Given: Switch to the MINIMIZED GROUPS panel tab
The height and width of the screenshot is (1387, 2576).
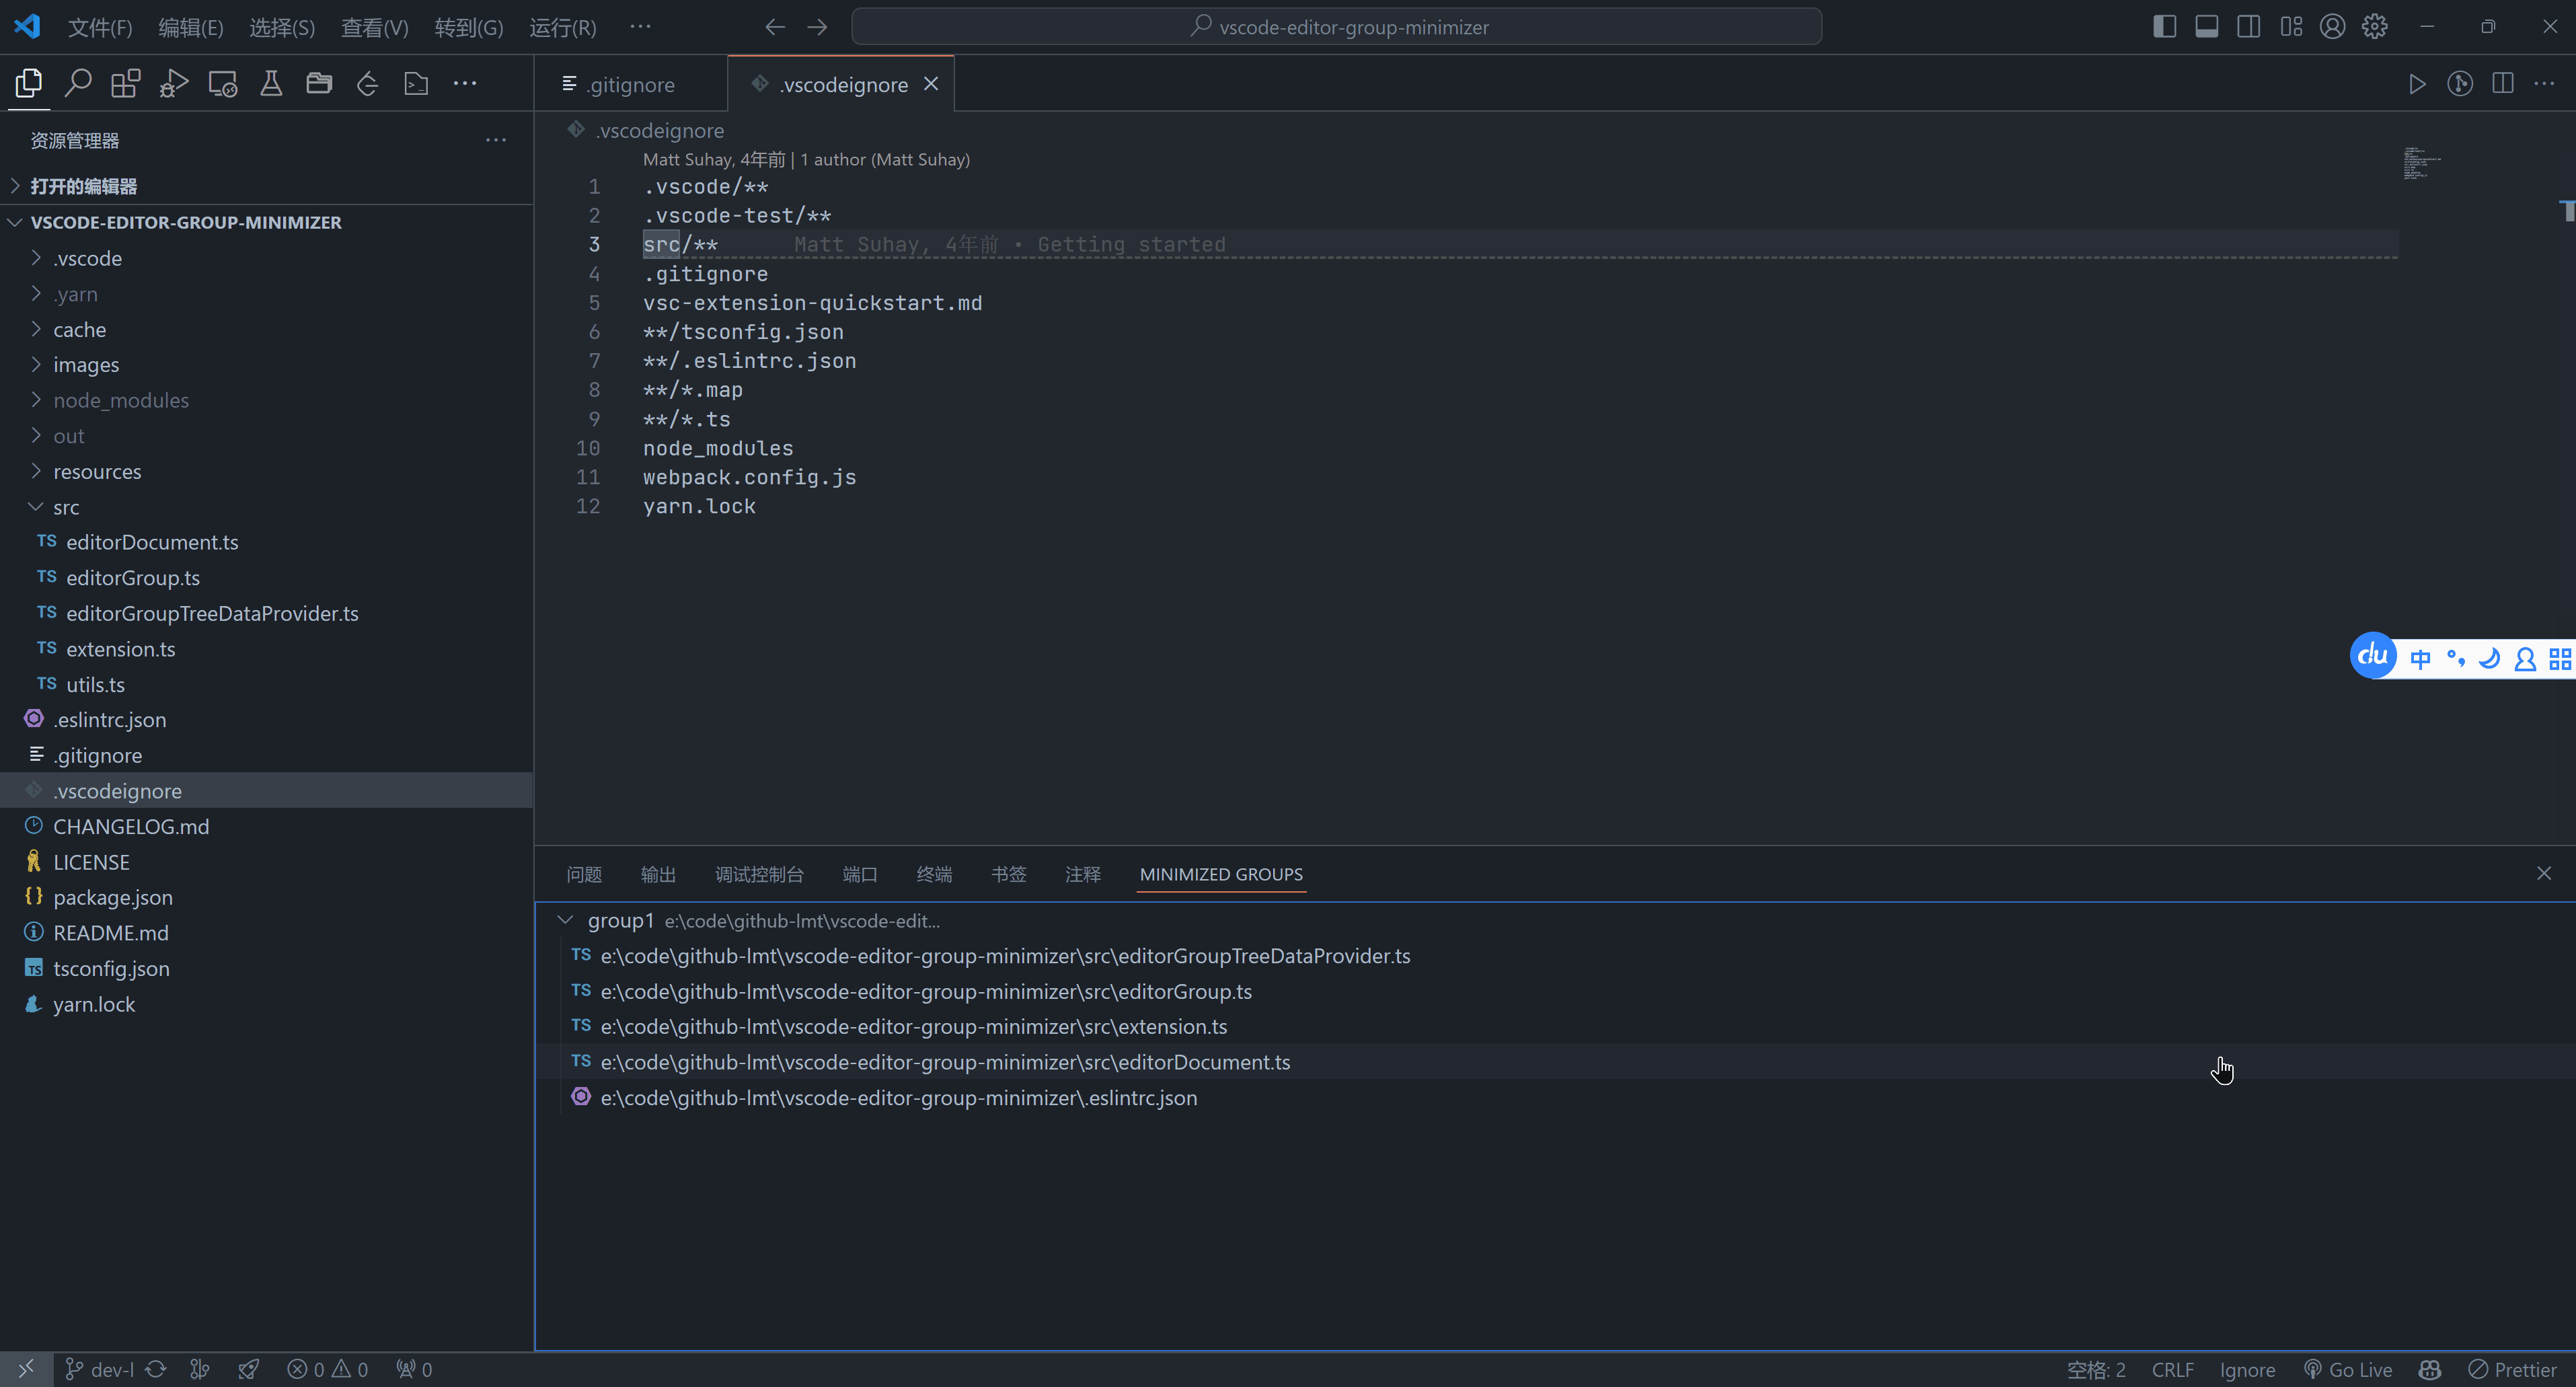Looking at the screenshot, I should (x=1220, y=874).
